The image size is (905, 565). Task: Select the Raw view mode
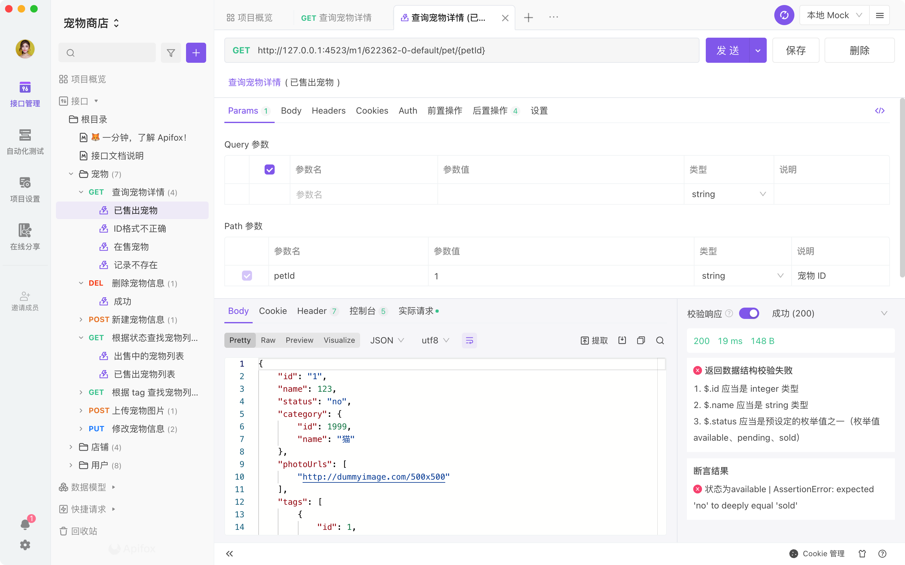tap(268, 340)
